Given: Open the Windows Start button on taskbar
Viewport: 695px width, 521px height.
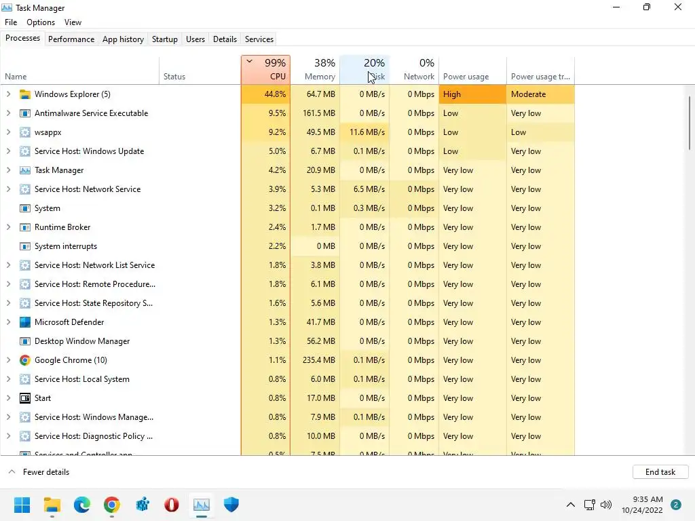Looking at the screenshot, I should [x=22, y=505].
